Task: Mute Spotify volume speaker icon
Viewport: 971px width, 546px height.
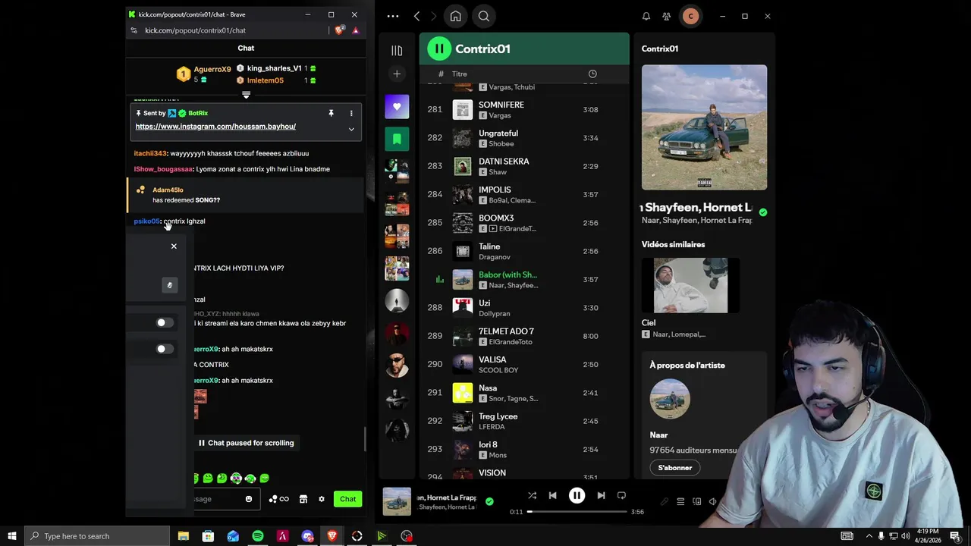Action: [713, 501]
